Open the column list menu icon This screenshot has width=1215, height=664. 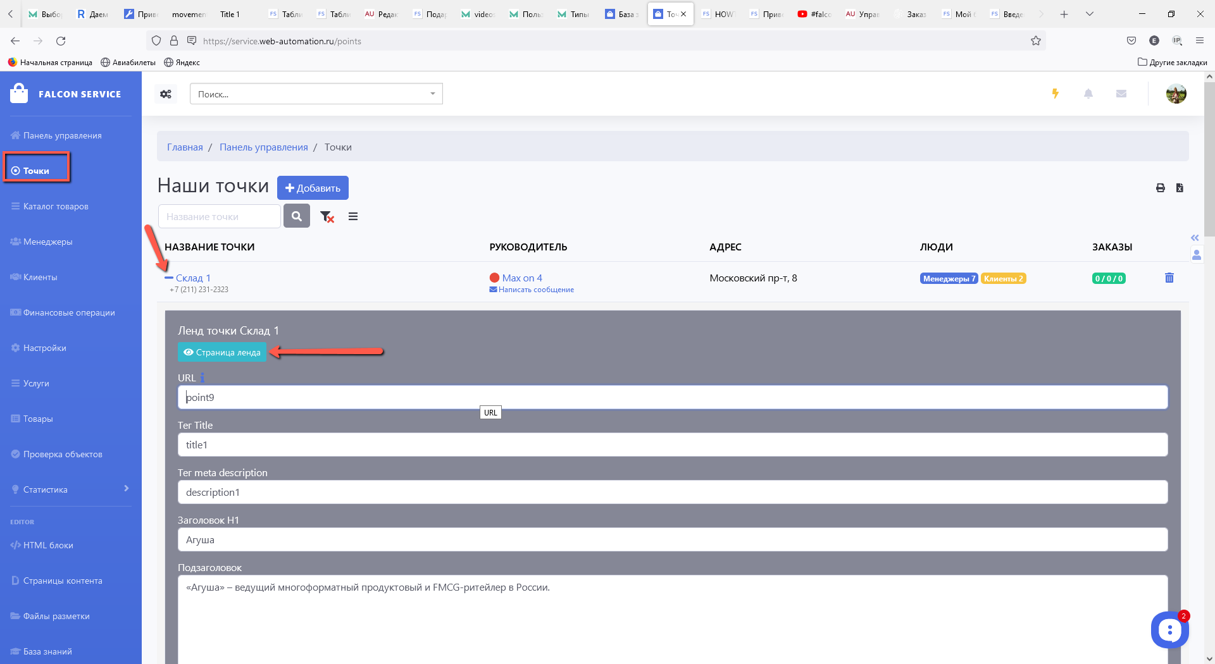pyautogui.click(x=353, y=217)
